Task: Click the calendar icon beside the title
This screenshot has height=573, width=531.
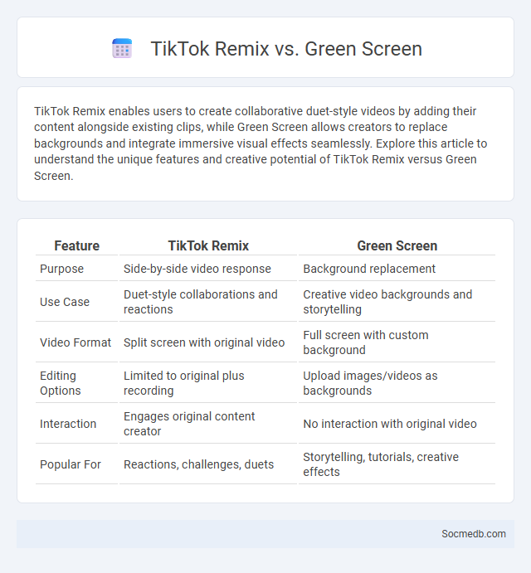Action: [x=122, y=49]
